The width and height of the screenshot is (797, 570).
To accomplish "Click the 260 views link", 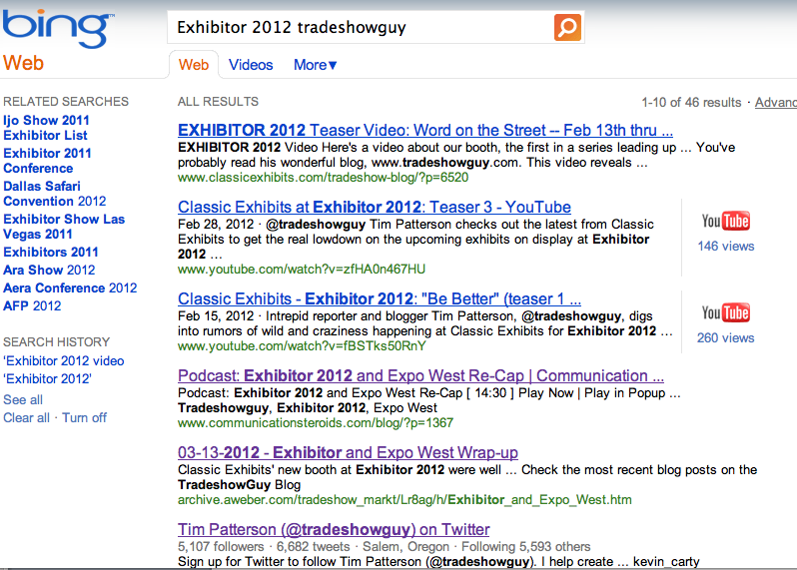I will (x=726, y=337).
